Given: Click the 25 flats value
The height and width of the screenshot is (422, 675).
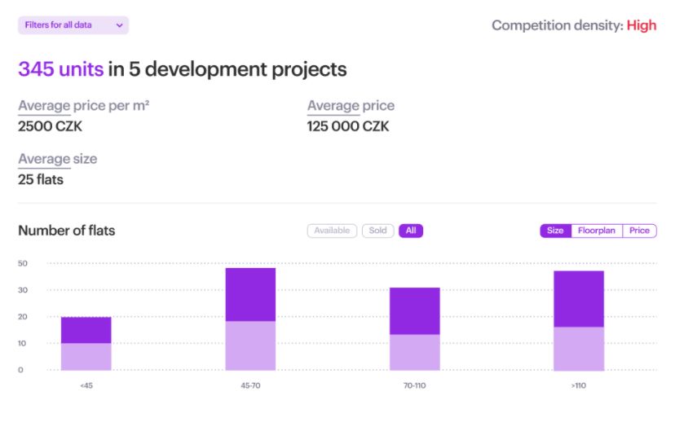Looking at the screenshot, I should pyautogui.click(x=41, y=180).
